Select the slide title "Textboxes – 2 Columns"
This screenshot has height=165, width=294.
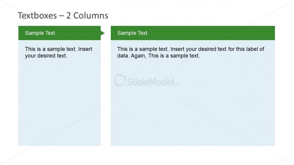63,16
